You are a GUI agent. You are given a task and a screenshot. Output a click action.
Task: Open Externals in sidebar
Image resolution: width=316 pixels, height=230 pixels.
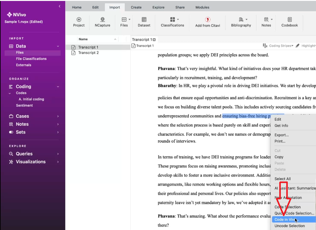tap(23, 65)
